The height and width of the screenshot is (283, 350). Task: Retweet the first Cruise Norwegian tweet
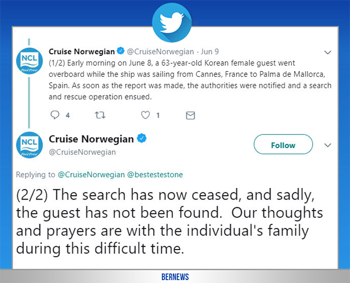pyautogui.click(x=101, y=115)
